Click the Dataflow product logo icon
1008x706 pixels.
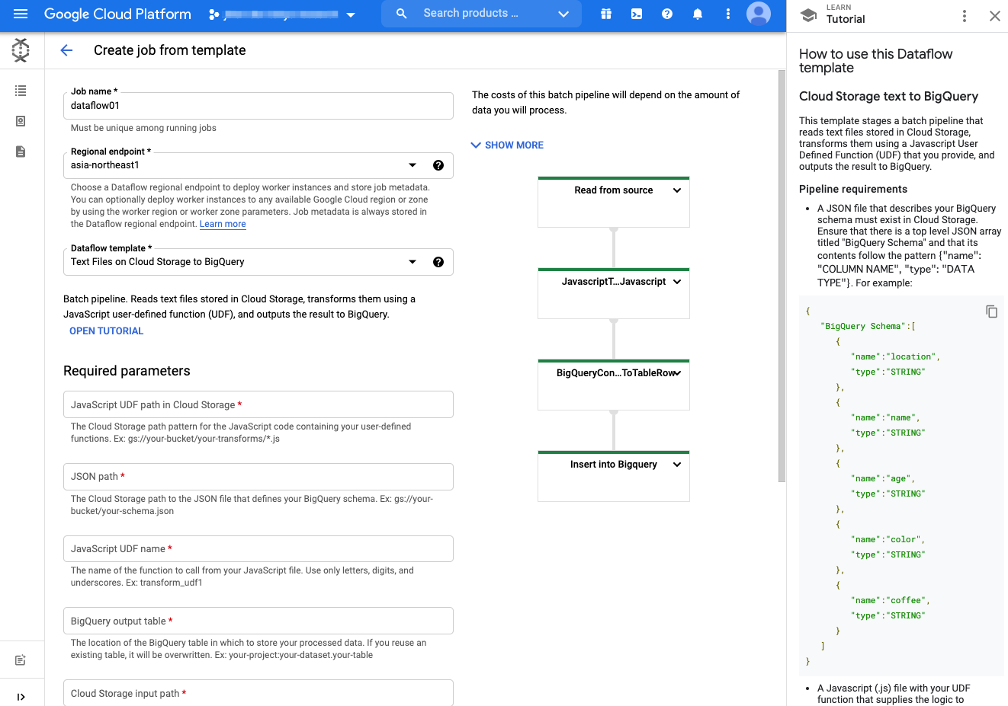[x=21, y=50]
